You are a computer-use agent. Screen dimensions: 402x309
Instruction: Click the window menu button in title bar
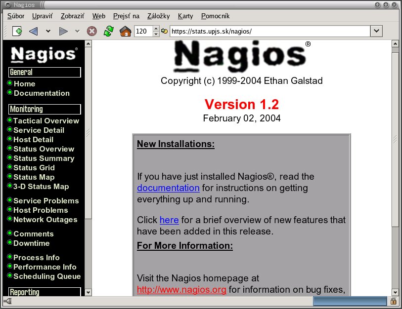(8, 5)
